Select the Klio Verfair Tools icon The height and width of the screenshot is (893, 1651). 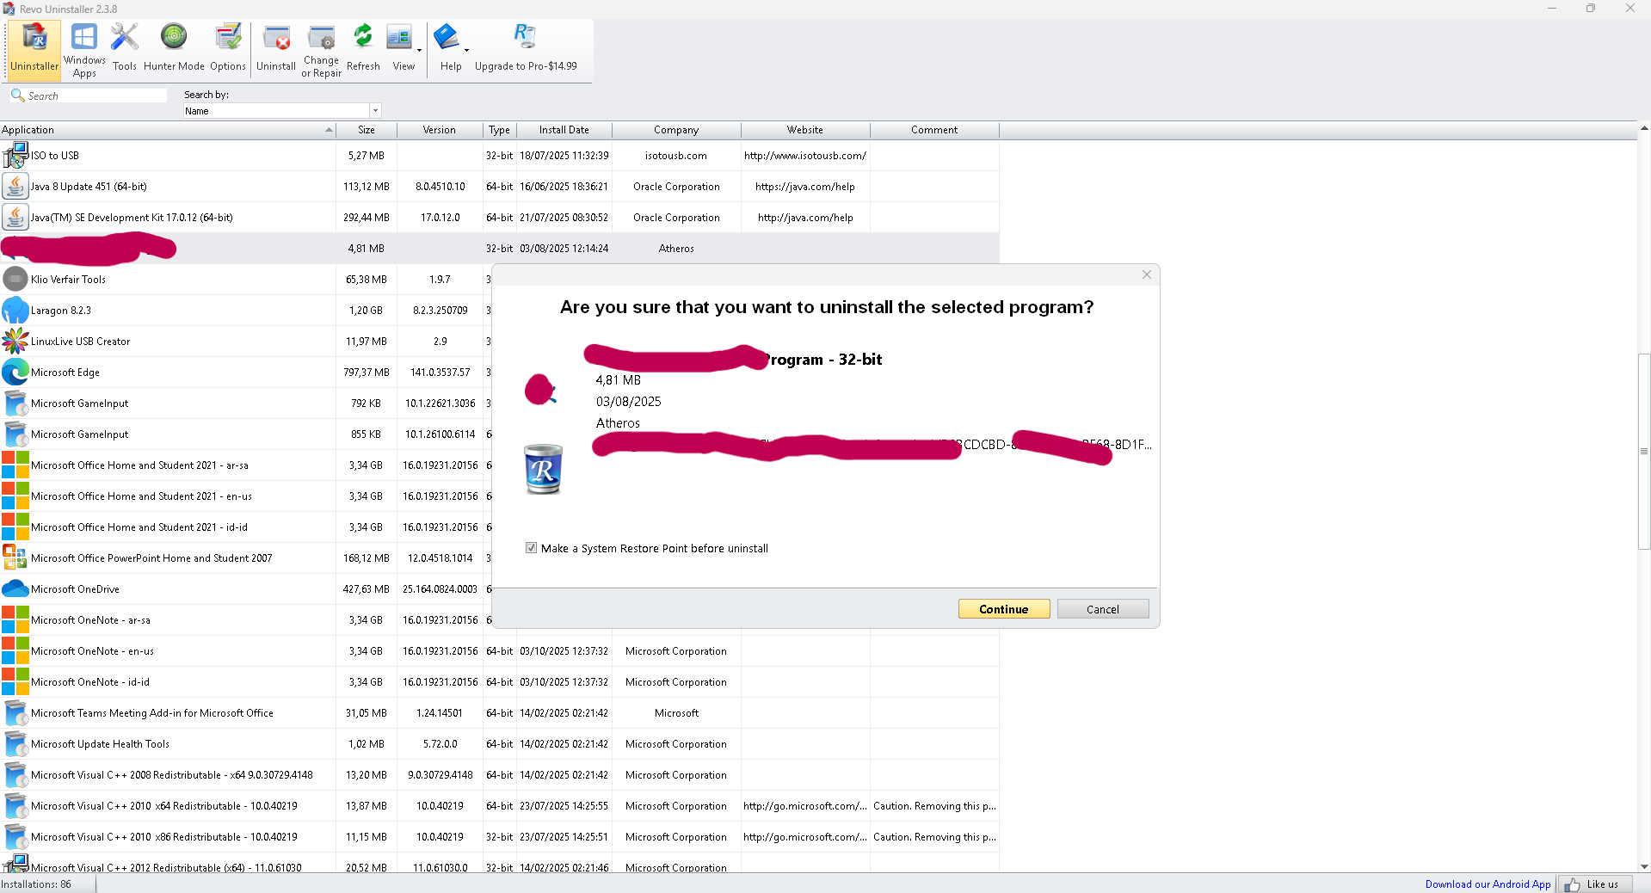point(15,280)
